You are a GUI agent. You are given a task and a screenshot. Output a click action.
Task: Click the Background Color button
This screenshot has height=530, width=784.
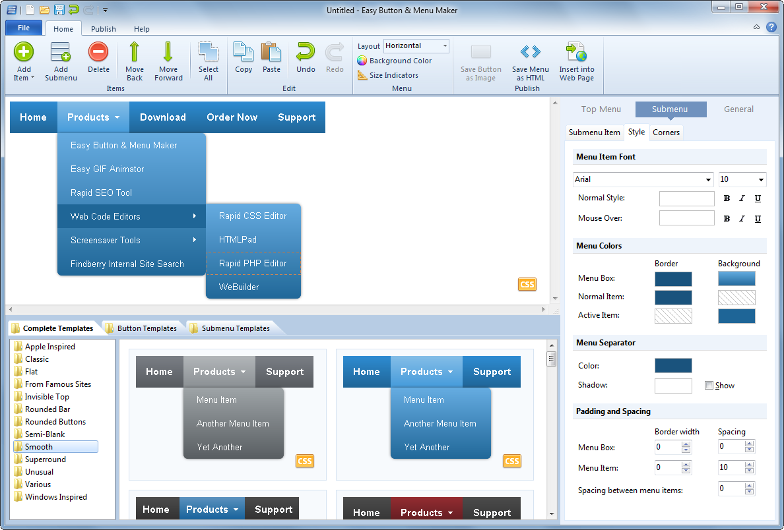tap(395, 61)
